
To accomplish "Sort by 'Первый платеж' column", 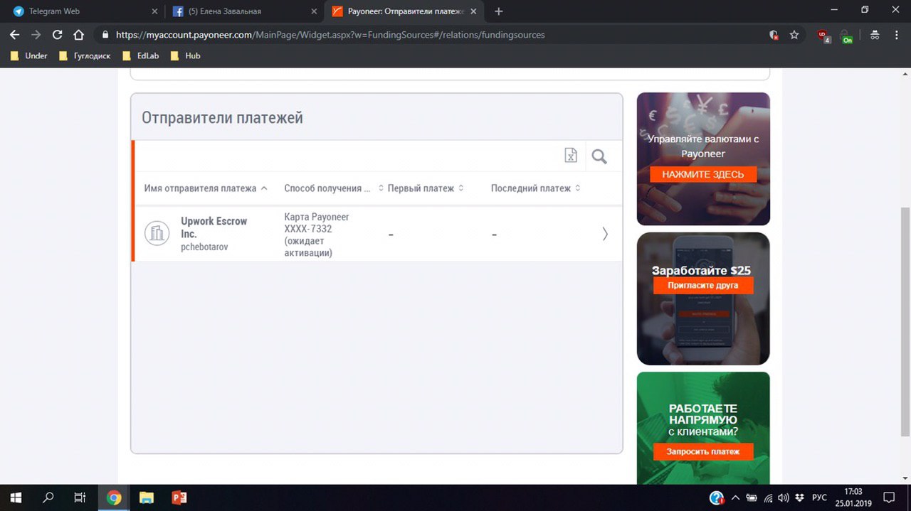I will coord(426,188).
